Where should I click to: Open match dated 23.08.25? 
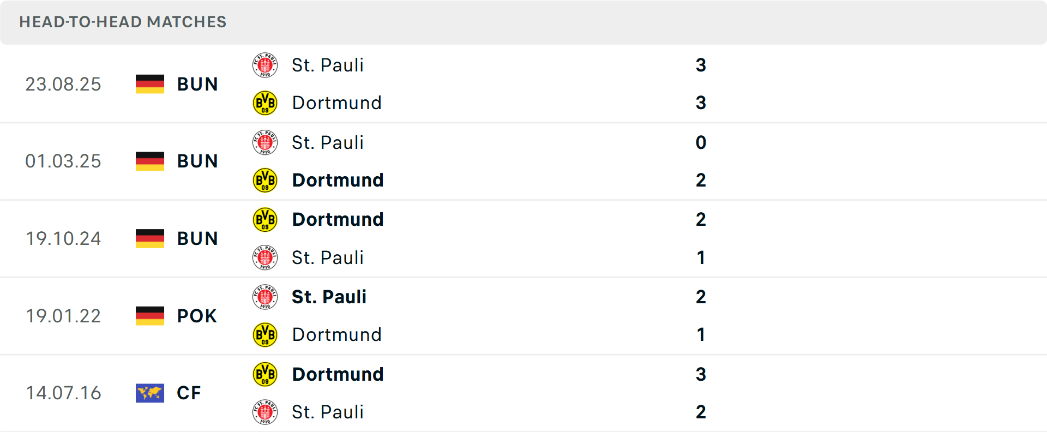coord(63,85)
